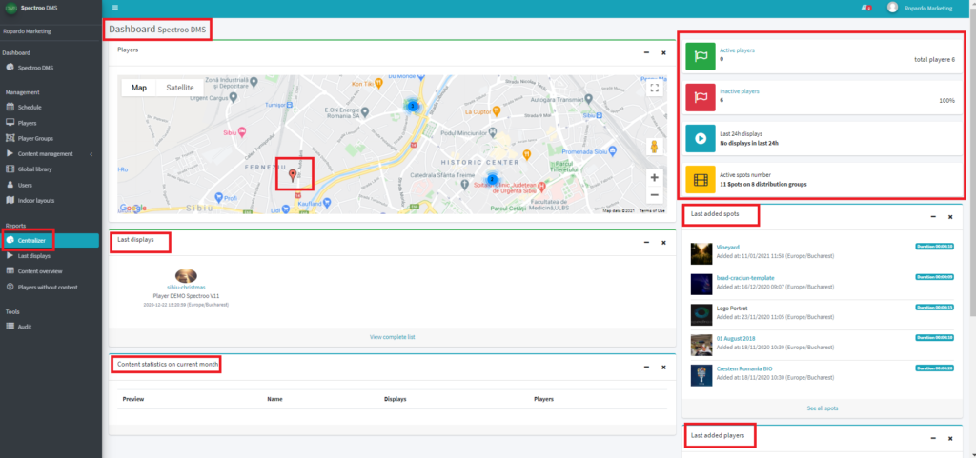Open brad-craciun-template spot
The height and width of the screenshot is (458, 976).
tap(745, 278)
